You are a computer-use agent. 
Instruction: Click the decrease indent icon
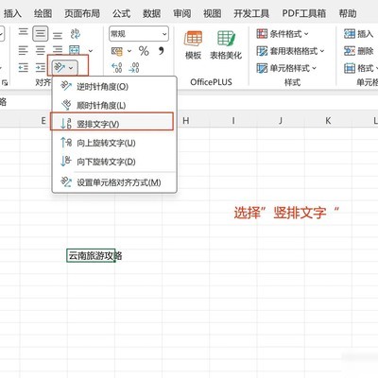23,68
